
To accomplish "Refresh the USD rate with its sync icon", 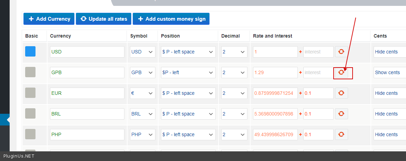I will point(341,52).
